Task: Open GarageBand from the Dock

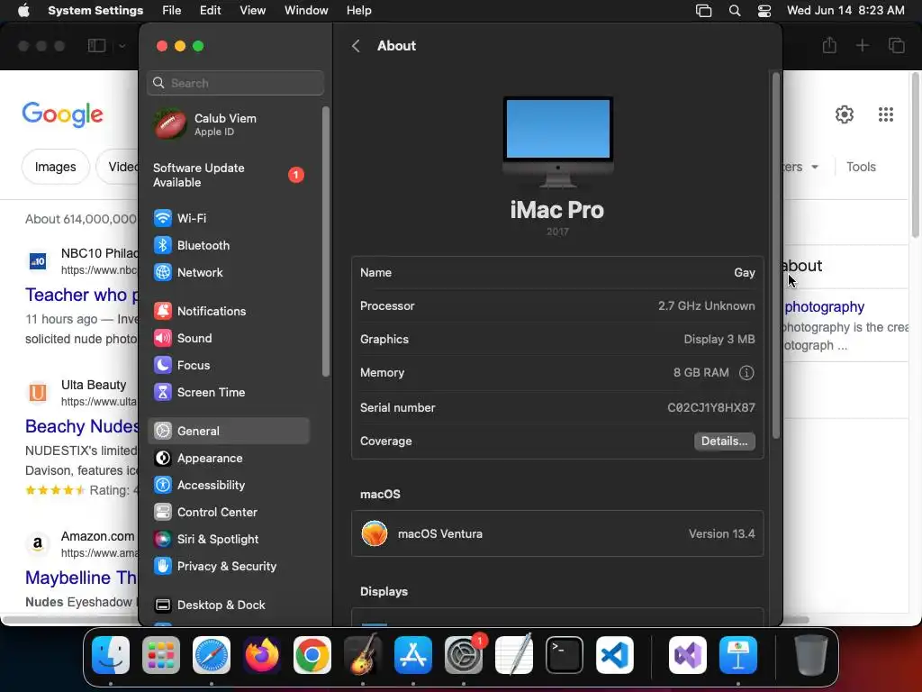Action: [x=363, y=655]
